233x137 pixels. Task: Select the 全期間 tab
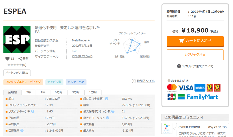[12, 92]
